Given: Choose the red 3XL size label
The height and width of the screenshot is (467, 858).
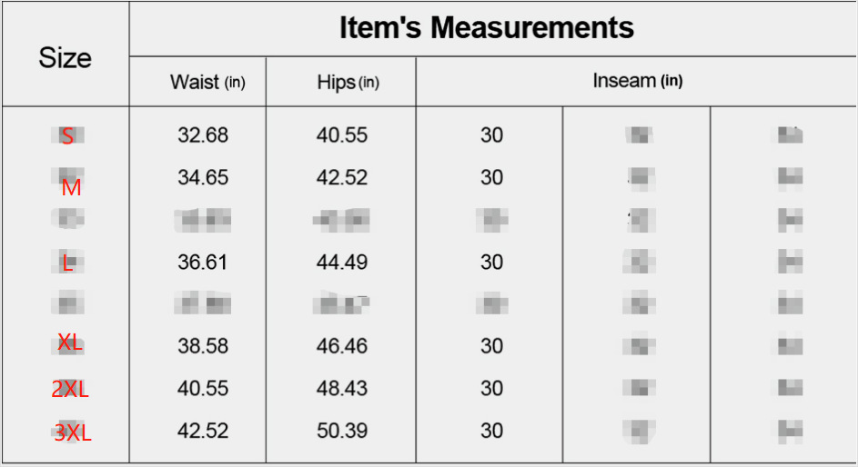Looking at the screenshot, I should pos(73,432).
